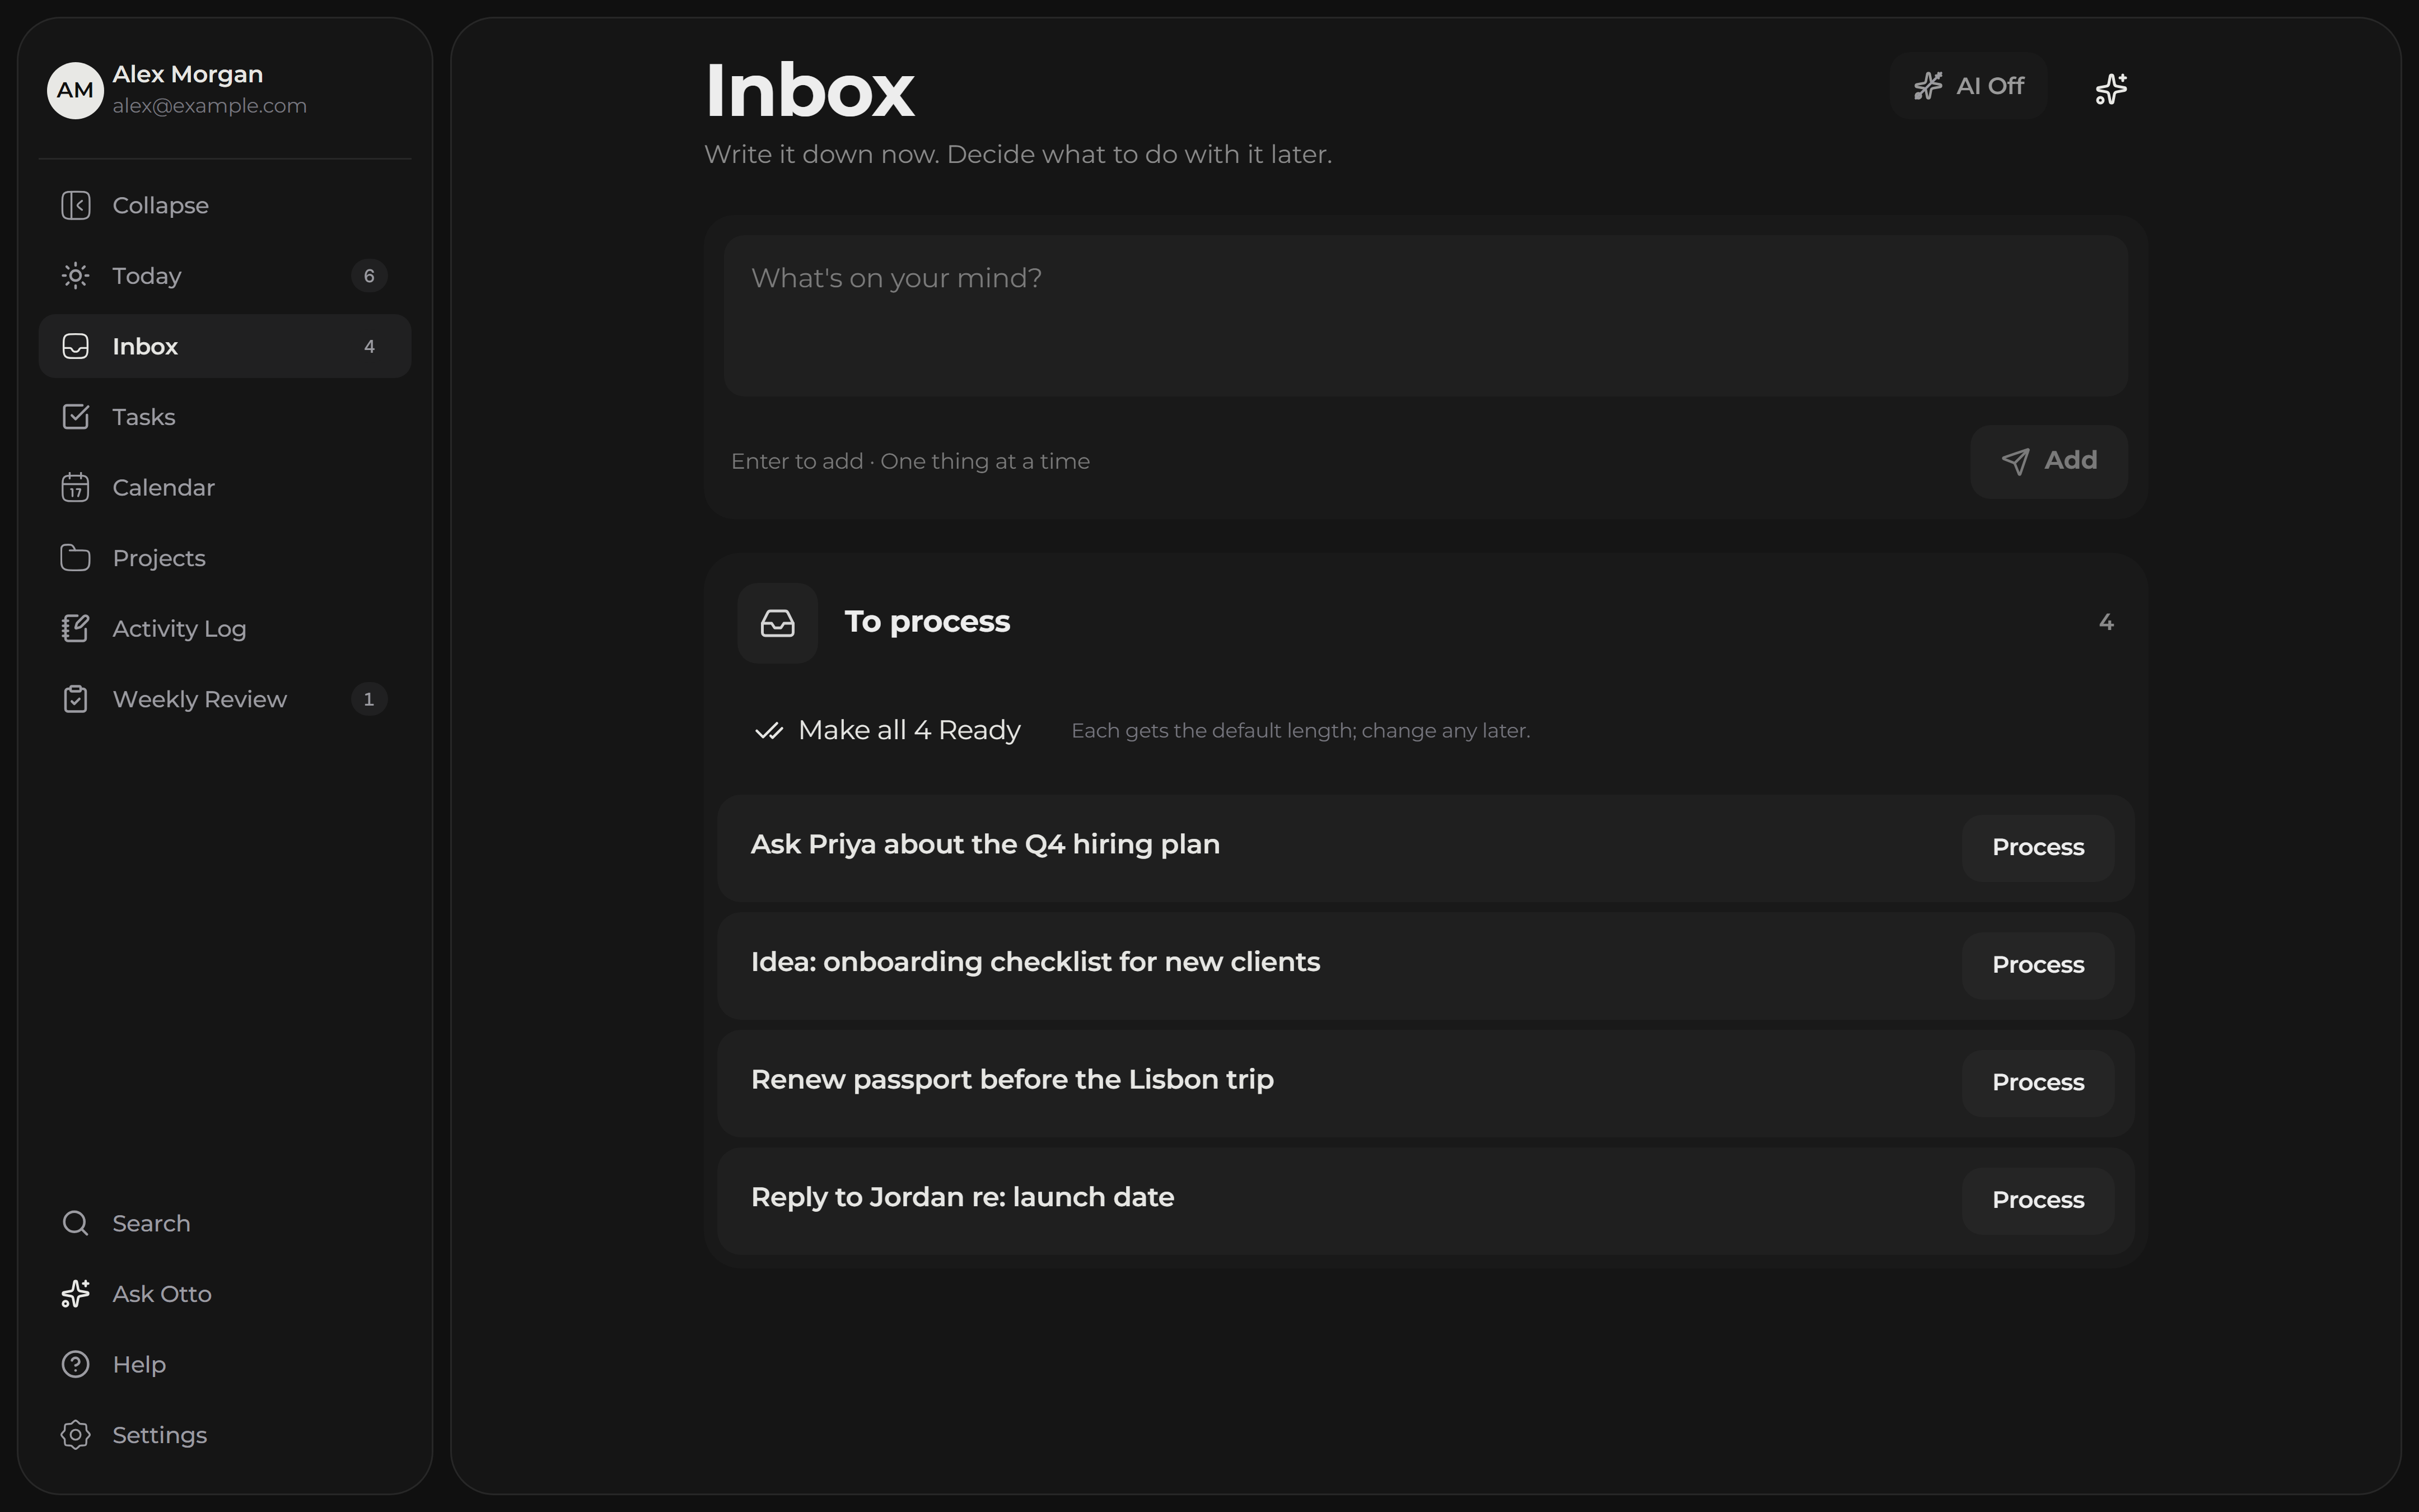2419x1512 pixels.
Task: Click the Help question mark icon
Action: pyautogui.click(x=75, y=1364)
